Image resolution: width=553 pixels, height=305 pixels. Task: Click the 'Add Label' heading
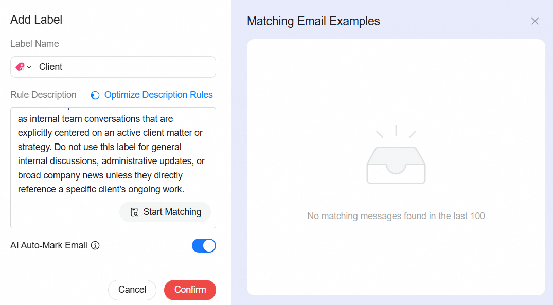point(37,20)
